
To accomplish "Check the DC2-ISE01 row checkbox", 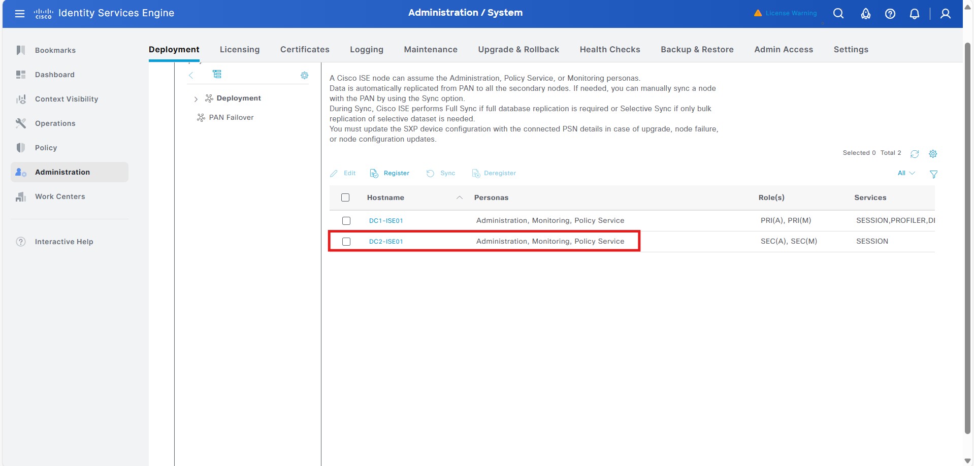I will 346,242.
